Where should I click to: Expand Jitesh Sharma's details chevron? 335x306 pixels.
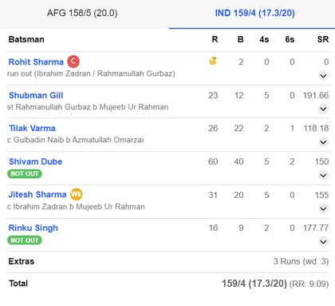tap(323, 209)
